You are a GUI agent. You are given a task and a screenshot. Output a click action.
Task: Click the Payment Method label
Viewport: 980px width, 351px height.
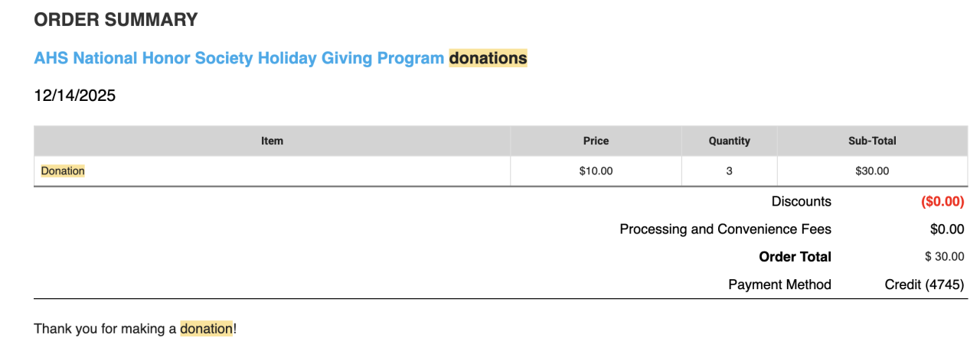point(779,284)
